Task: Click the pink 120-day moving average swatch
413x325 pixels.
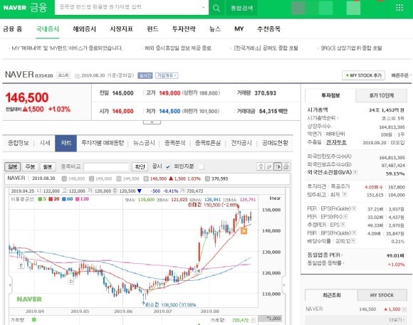Action: point(77,199)
